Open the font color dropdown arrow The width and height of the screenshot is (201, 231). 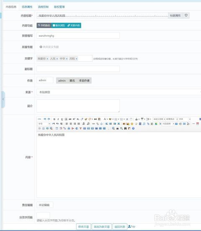107,119
